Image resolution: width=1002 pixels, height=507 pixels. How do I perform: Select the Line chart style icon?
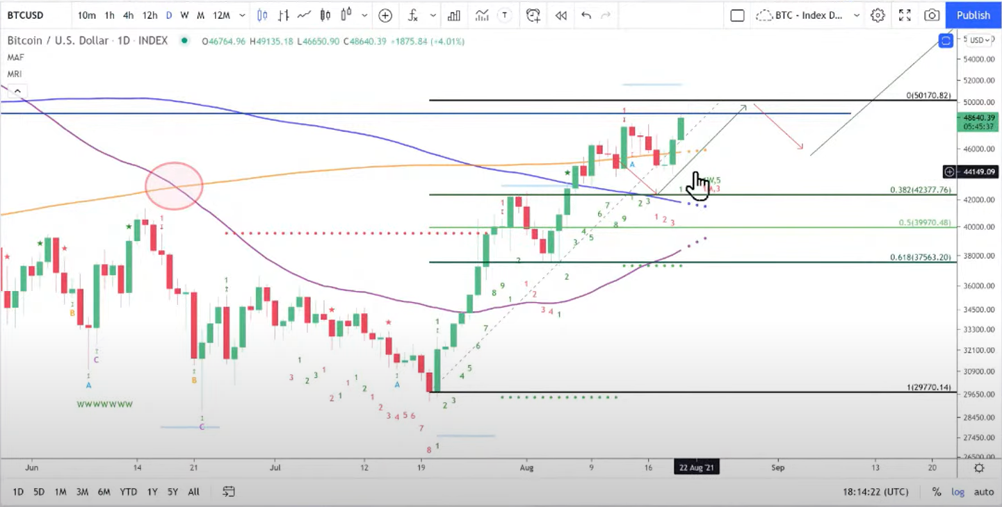[x=304, y=15]
